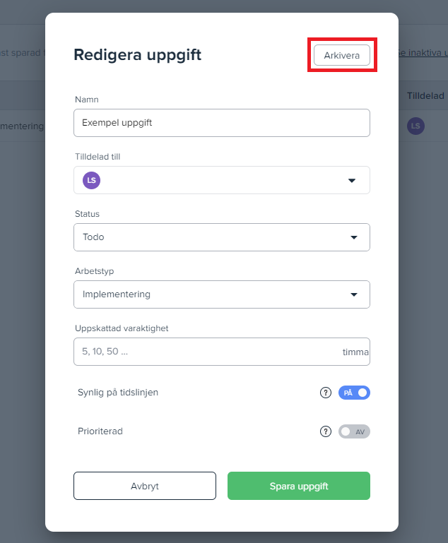
Task: Focus the Uppskattad varaktighet input field
Action: (205, 352)
